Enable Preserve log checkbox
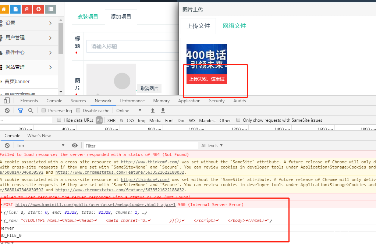 coord(43,110)
